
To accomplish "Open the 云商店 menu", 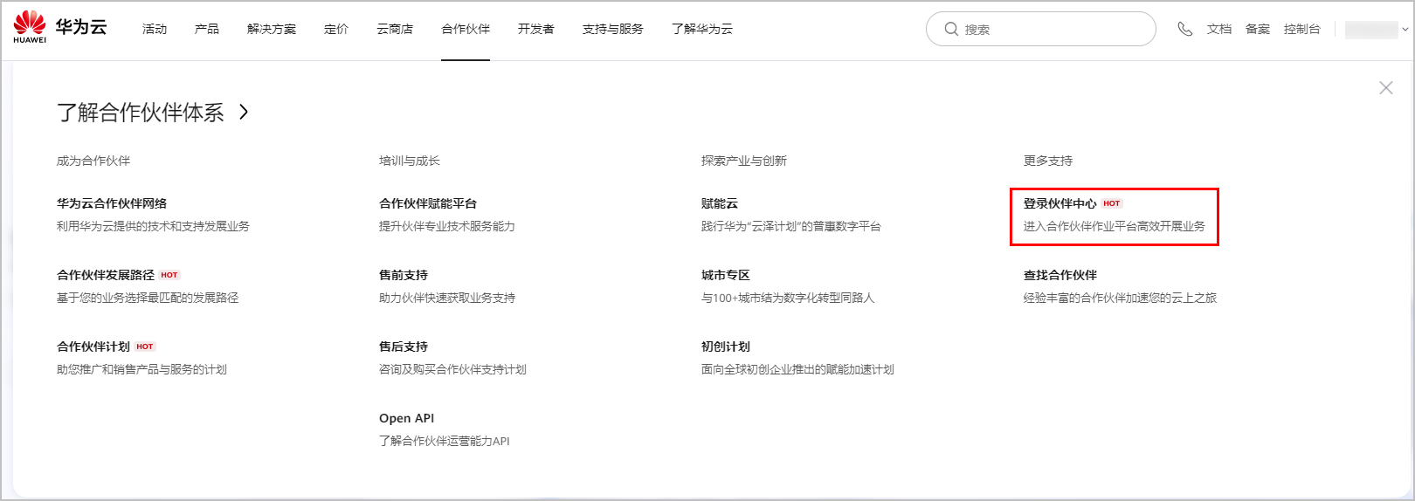I will pos(395,29).
